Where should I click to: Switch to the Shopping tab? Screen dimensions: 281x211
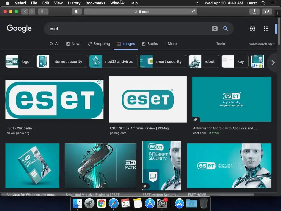point(99,44)
